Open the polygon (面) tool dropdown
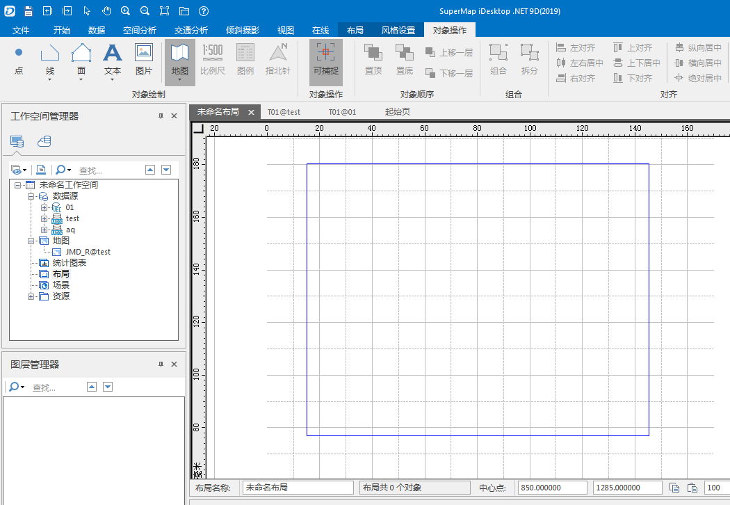730x505 pixels. (x=81, y=80)
